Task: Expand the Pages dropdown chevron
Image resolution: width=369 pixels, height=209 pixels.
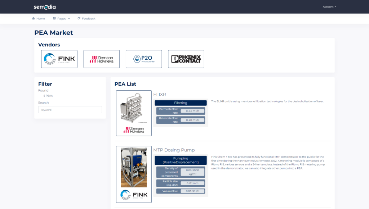Action: click(x=69, y=18)
